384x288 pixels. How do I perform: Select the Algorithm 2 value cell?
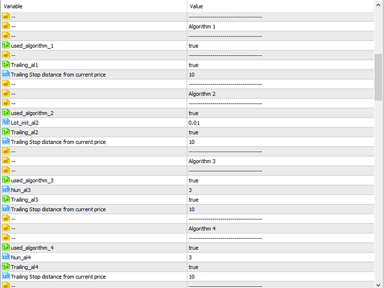tap(281, 94)
